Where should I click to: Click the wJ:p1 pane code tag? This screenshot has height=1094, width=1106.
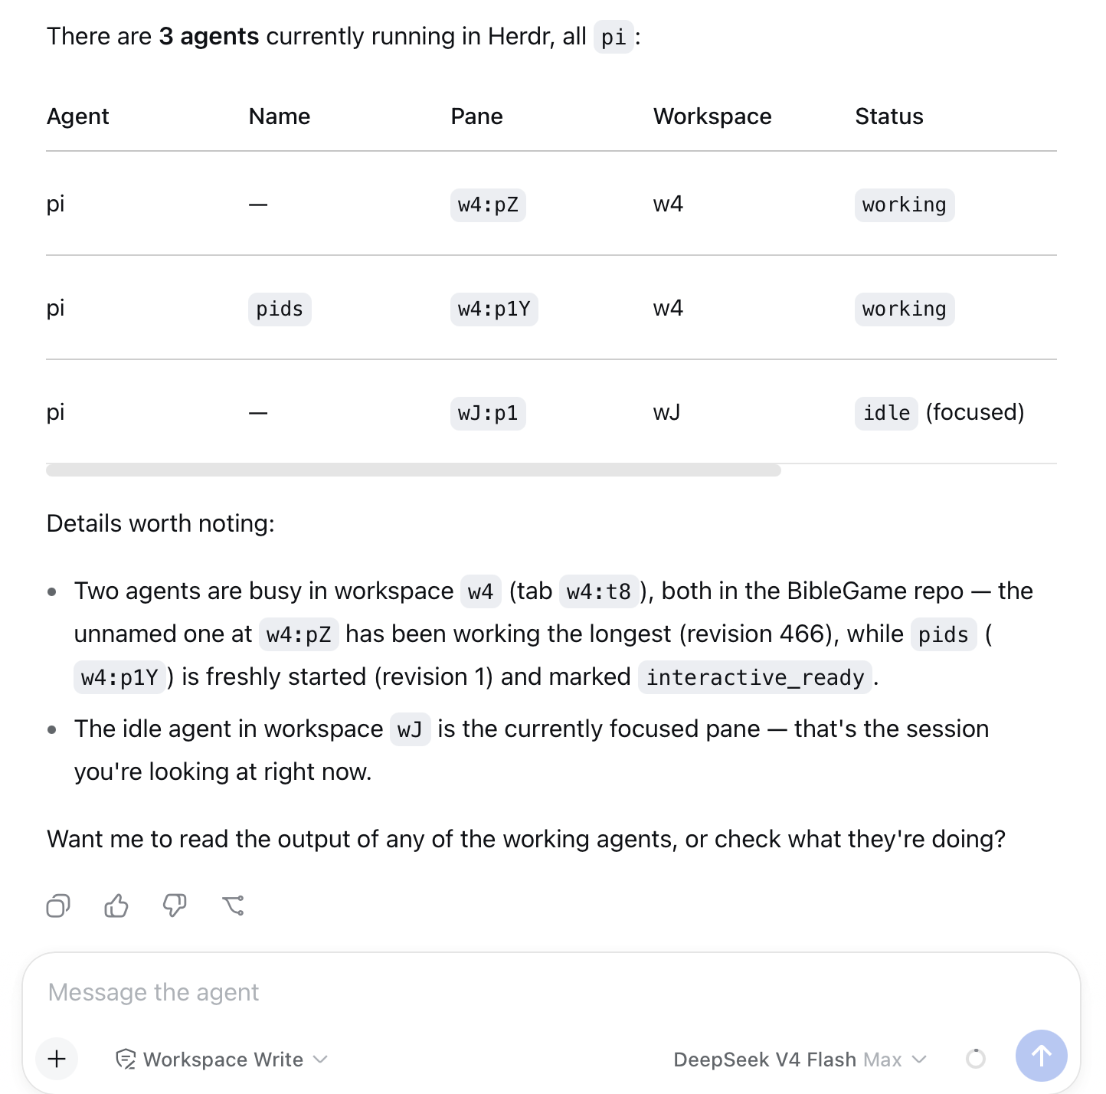tap(488, 413)
